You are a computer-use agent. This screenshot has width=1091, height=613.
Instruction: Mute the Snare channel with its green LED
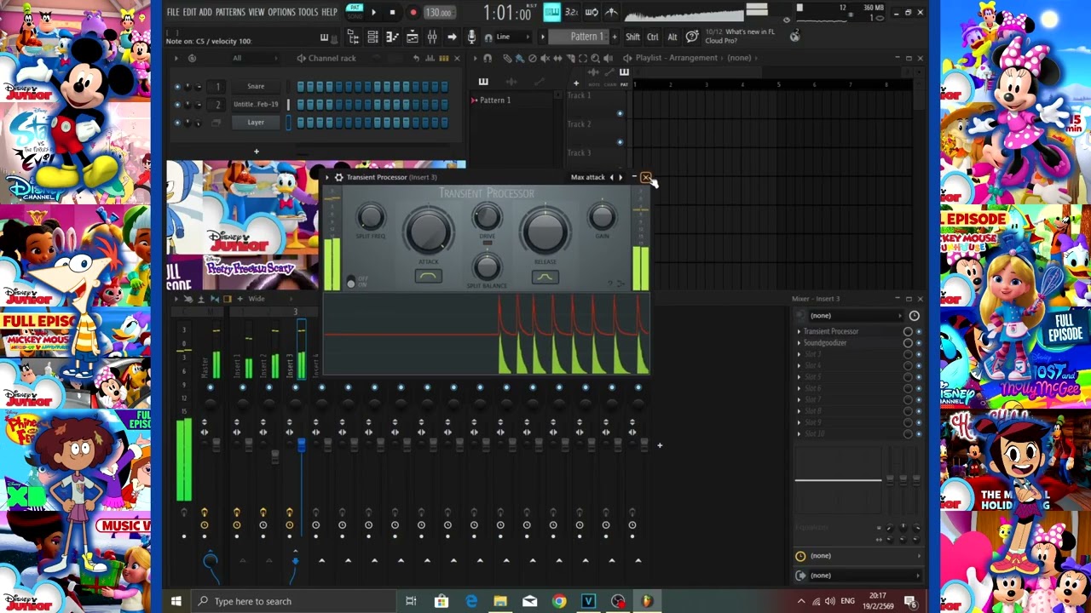pyautogui.click(x=177, y=87)
